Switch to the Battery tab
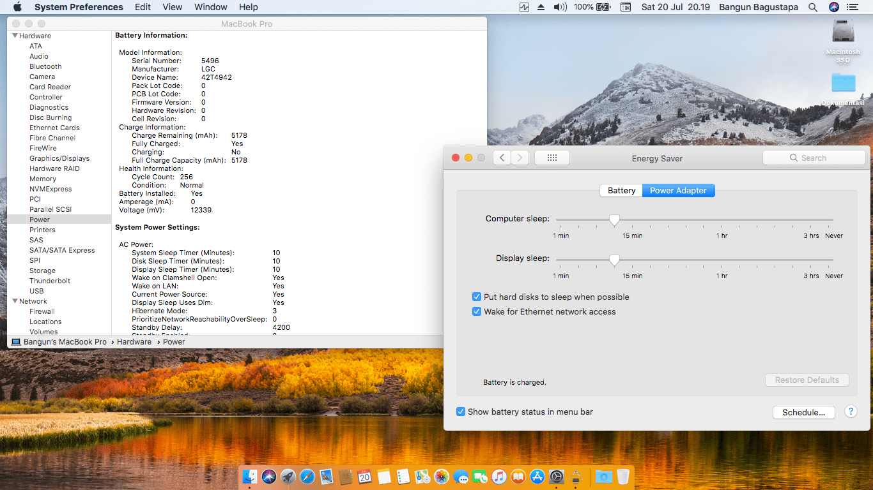The image size is (873, 490). tap(621, 190)
